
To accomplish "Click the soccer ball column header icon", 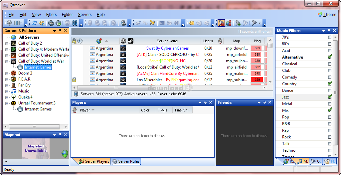I will click(x=123, y=41).
